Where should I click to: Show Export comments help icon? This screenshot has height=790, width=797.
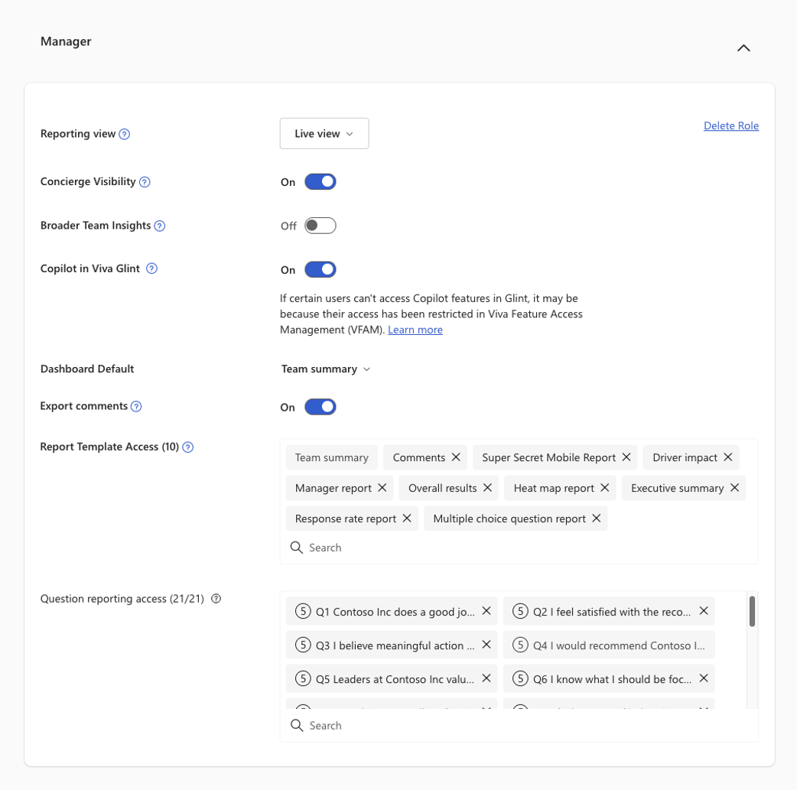(136, 406)
